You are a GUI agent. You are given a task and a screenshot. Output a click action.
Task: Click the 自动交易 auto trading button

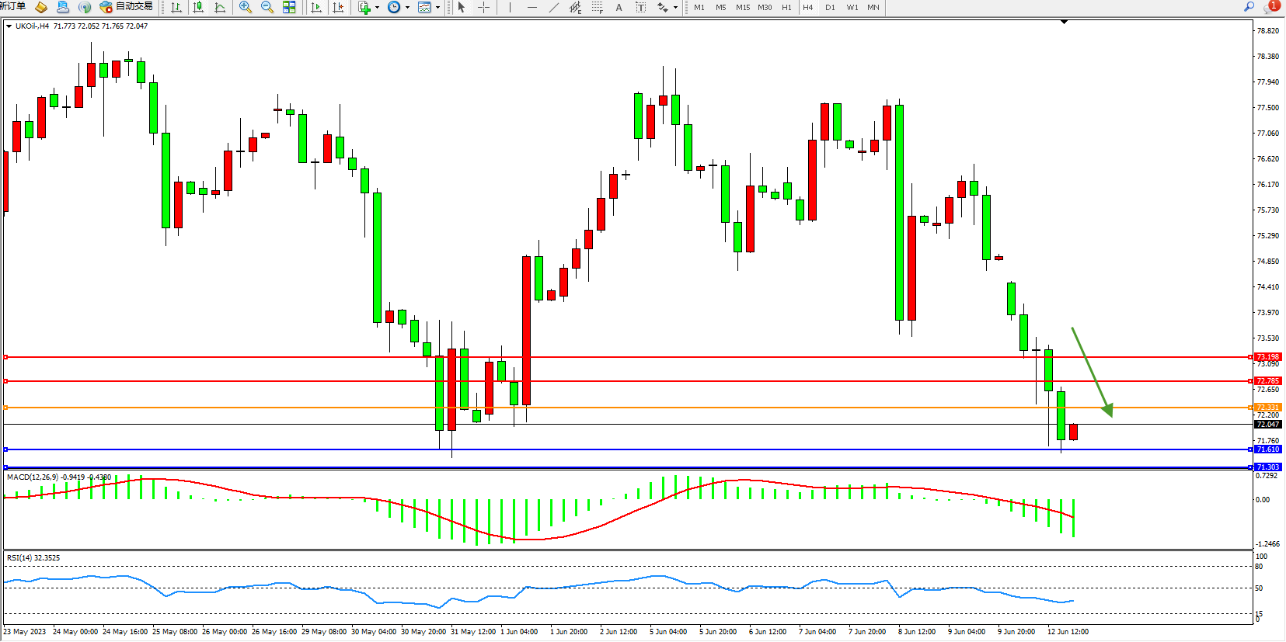click(x=126, y=6)
